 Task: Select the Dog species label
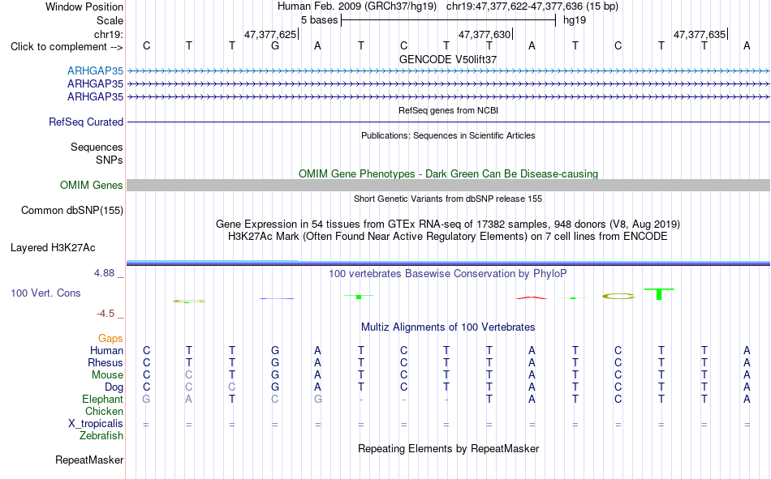114,387
